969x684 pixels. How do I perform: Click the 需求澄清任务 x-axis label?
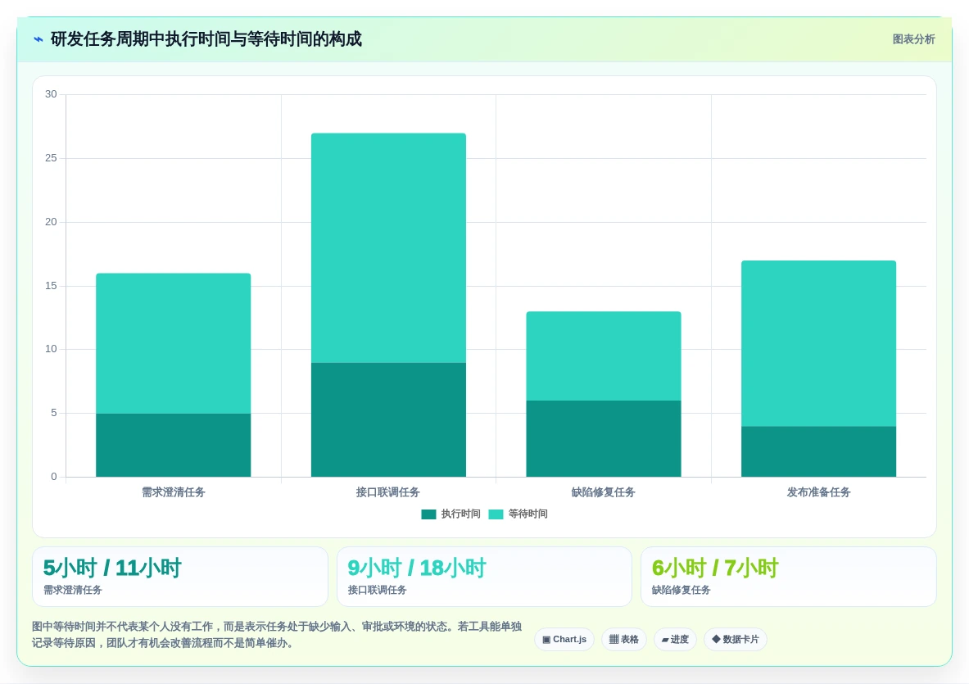click(x=173, y=492)
